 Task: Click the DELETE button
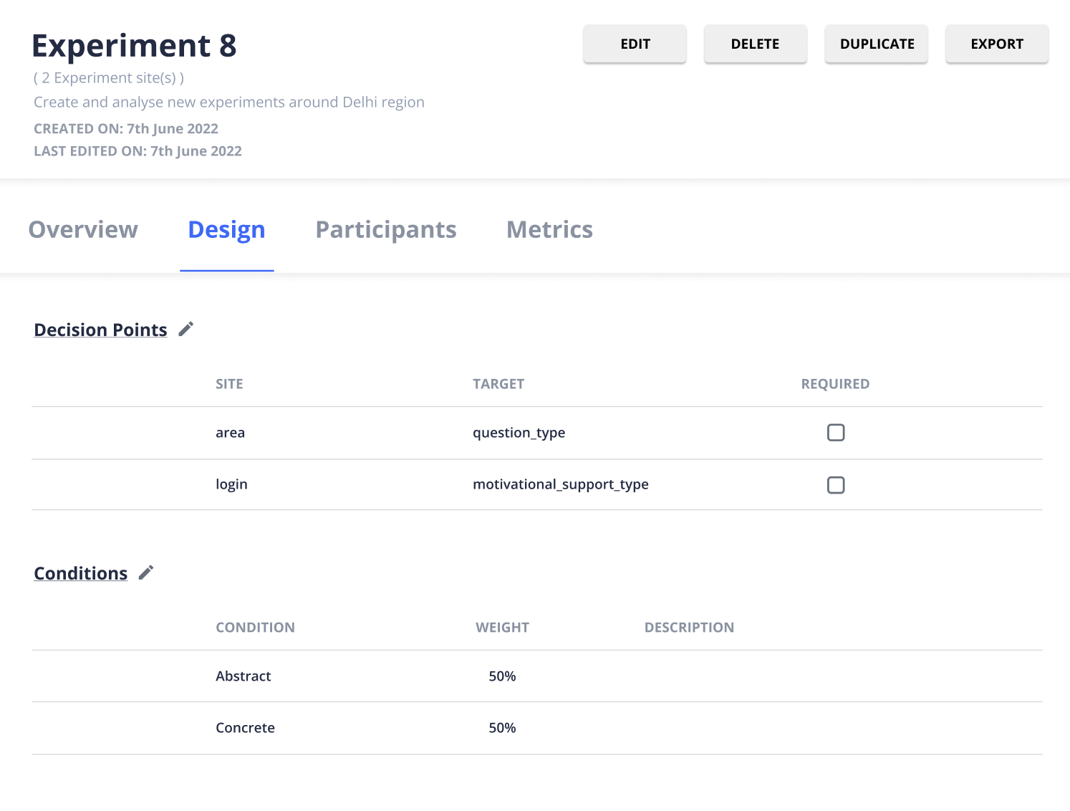(x=755, y=44)
